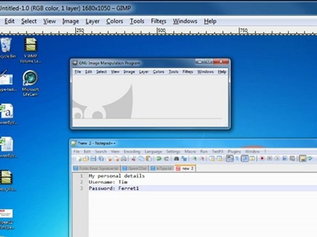
Task: Click the spell-check checkmark icon in Notepad++ toolbar
Action: point(310,159)
